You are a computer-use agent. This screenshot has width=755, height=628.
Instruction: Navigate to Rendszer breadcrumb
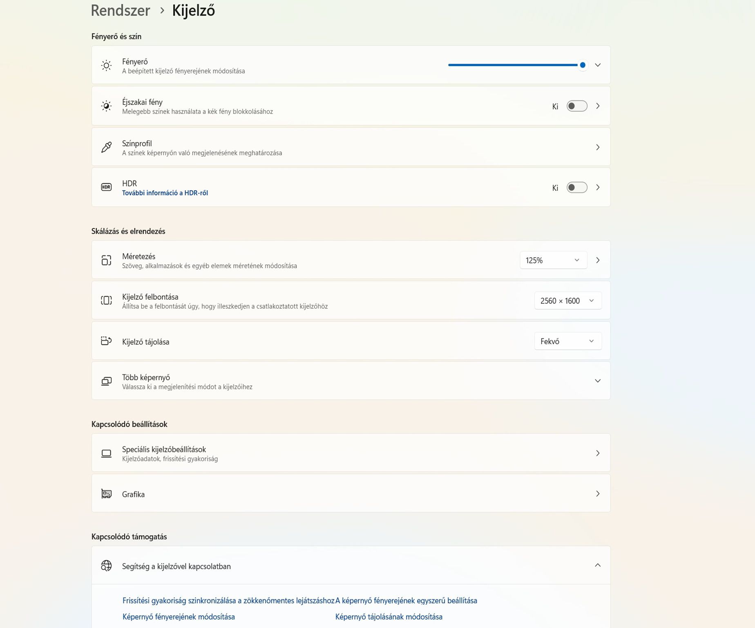[x=120, y=11]
